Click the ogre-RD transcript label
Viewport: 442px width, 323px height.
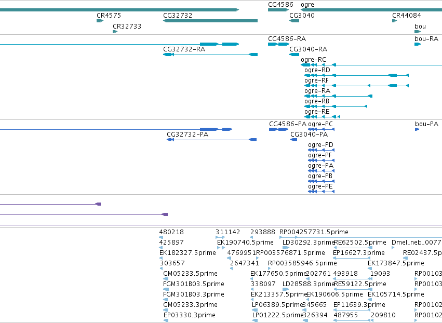[317, 70]
